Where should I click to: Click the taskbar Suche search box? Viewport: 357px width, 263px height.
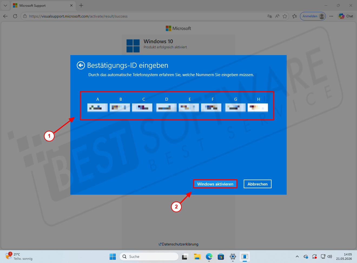pyautogui.click(x=149, y=257)
